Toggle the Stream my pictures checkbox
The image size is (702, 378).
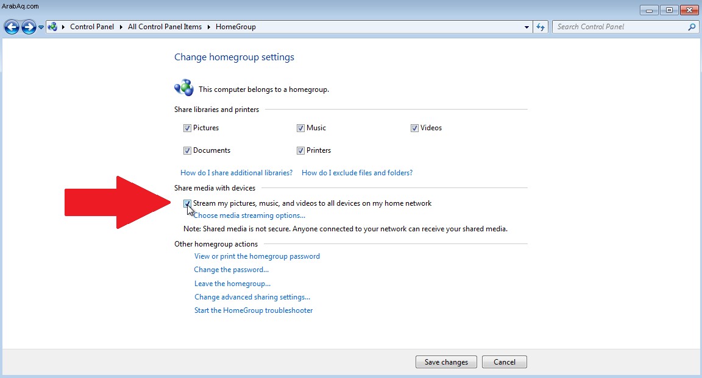click(x=187, y=203)
